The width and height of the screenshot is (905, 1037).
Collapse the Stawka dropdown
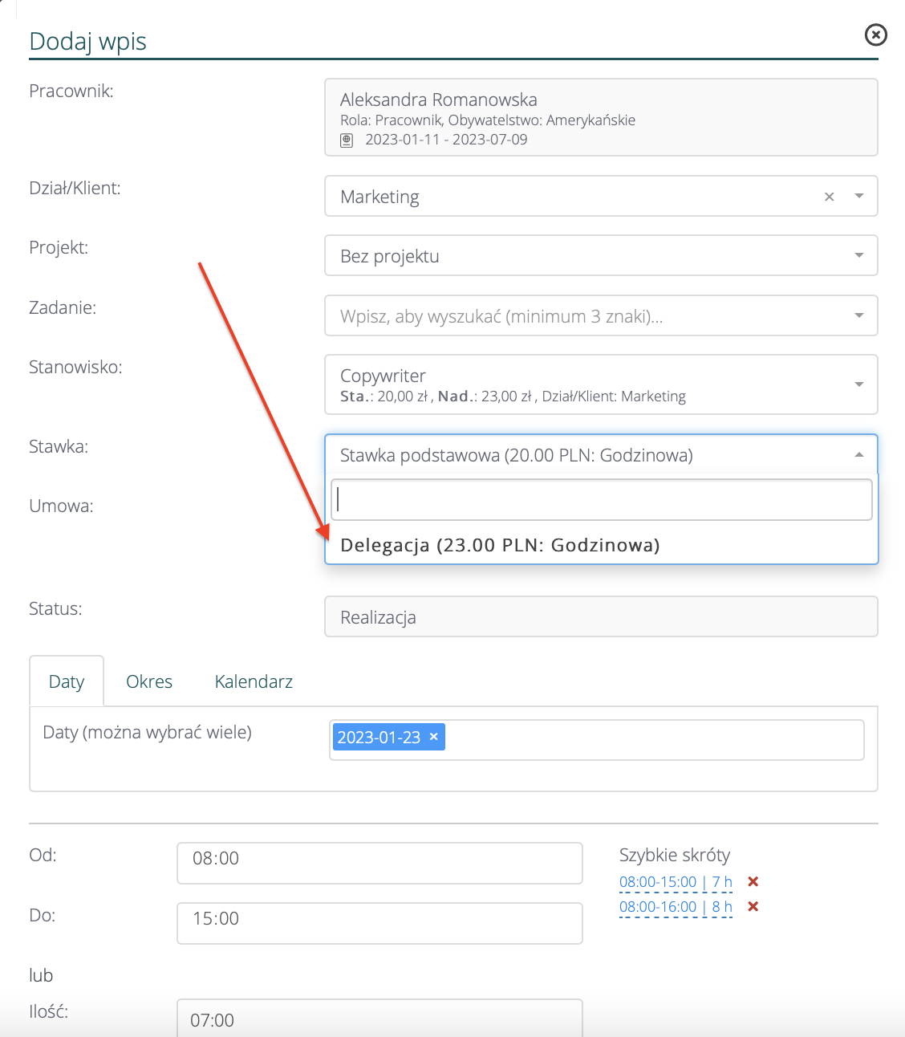pyautogui.click(x=858, y=455)
